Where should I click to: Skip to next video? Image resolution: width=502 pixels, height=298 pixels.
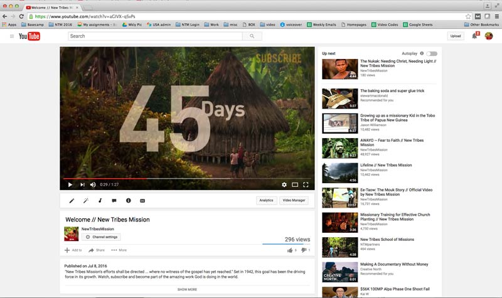82,184
